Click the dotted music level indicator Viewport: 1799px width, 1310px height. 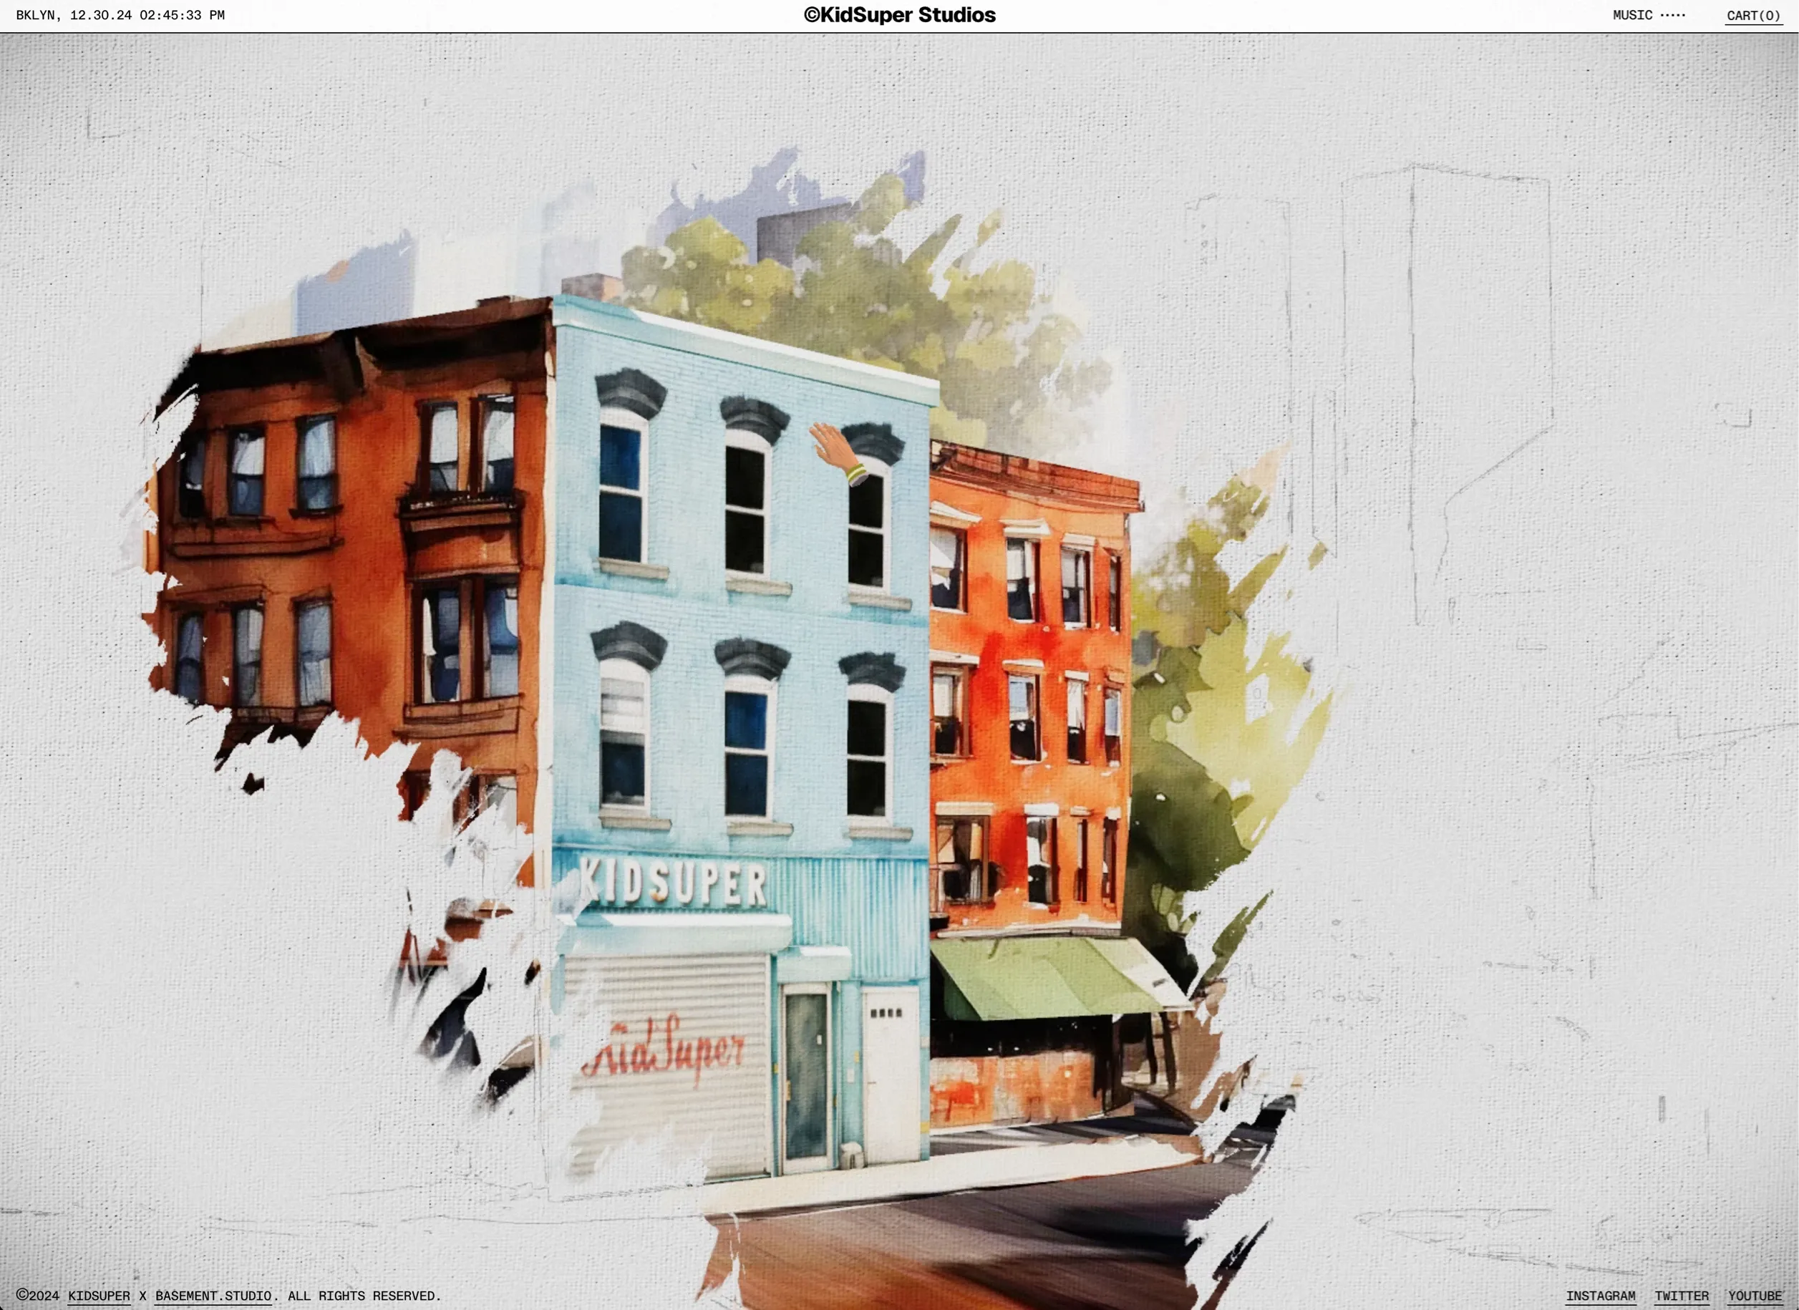coord(1672,15)
